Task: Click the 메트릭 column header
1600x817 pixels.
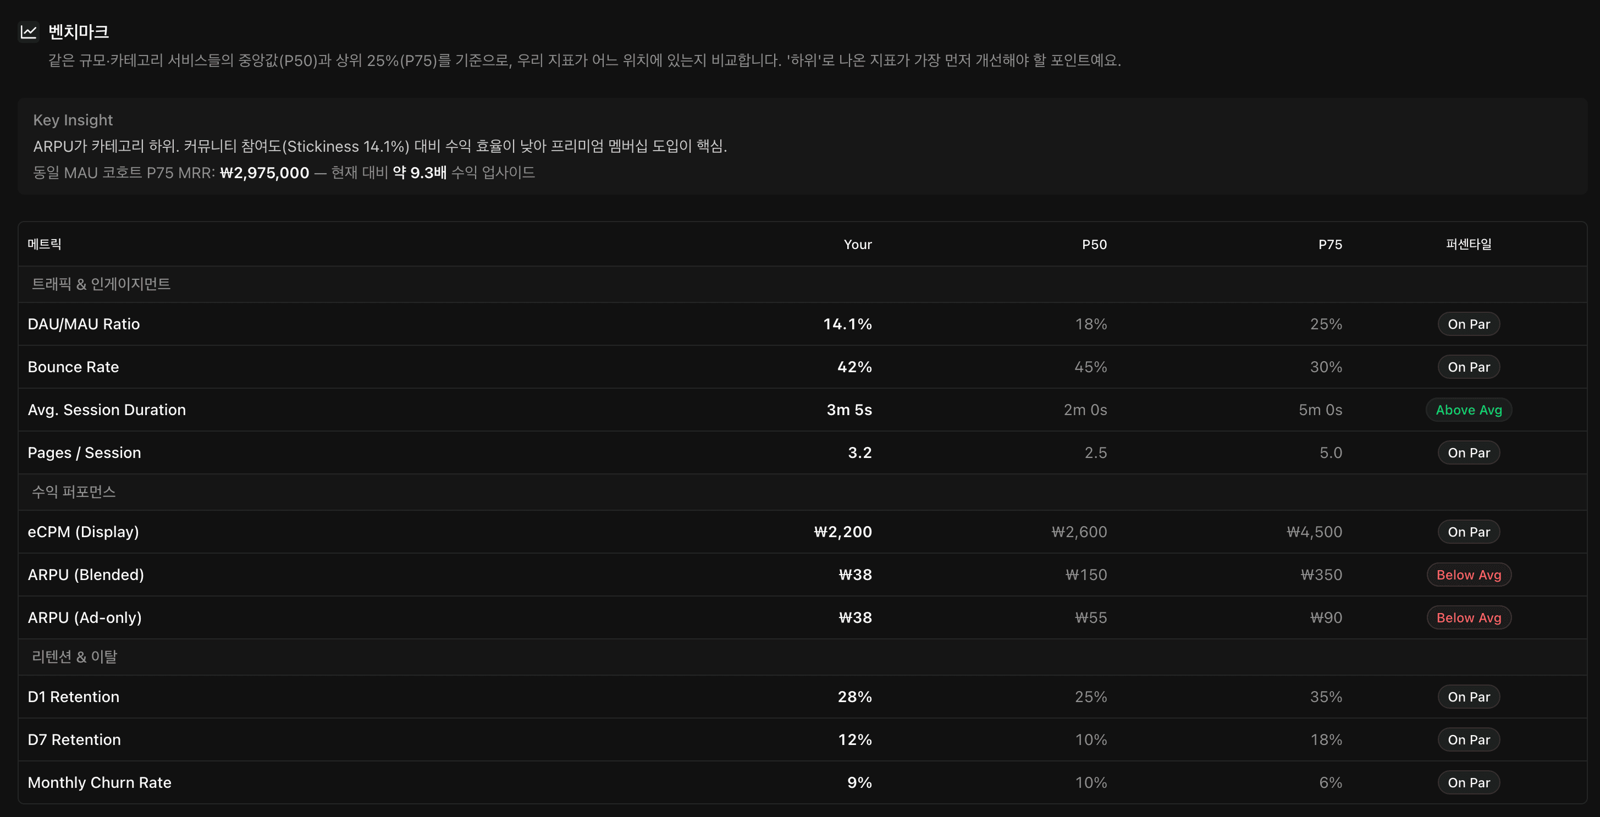Action: click(44, 244)
